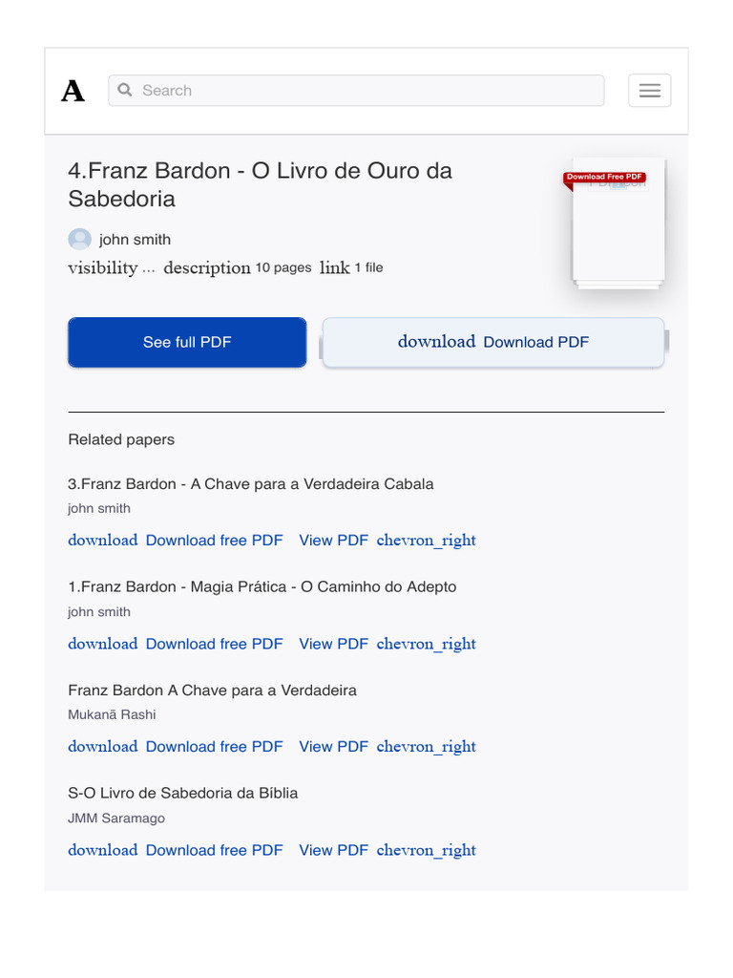The height and width of the screenshot is (978, 733).
Task: Click the search magnifier icon
Action: [x=125, y=90]
